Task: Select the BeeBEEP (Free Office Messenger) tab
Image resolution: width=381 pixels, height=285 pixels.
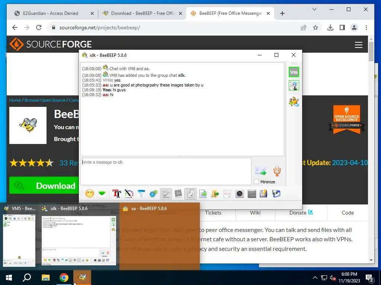Action: click(231, 13)
